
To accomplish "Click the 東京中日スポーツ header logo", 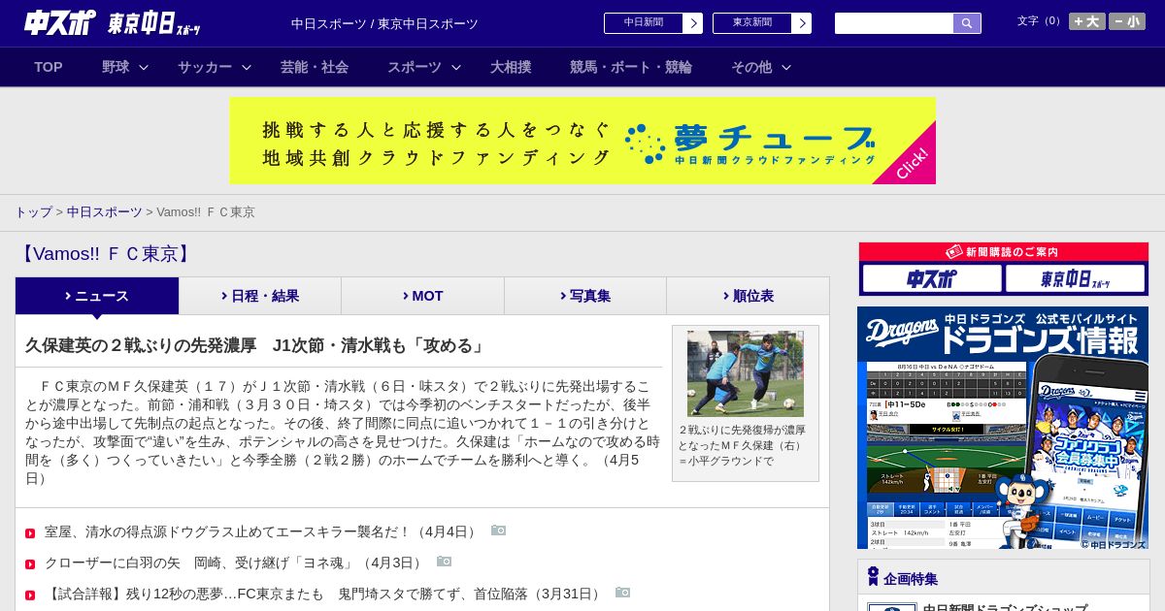I will click(154, 23).
